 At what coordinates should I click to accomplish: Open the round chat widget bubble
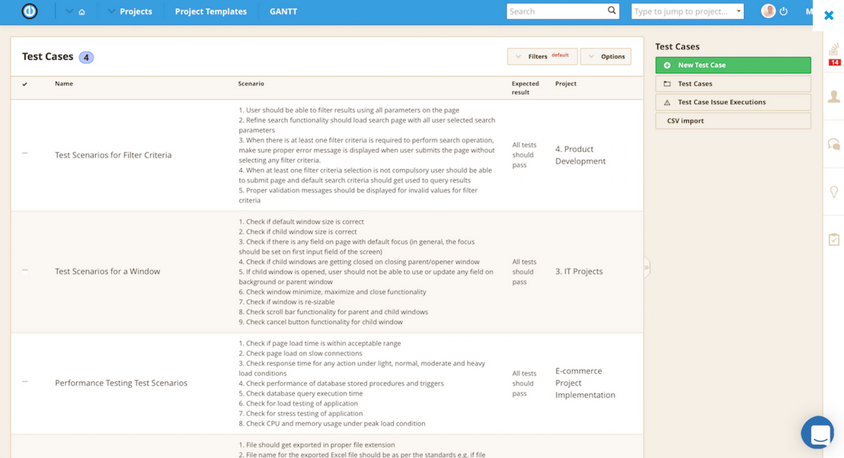pos(817,432)
